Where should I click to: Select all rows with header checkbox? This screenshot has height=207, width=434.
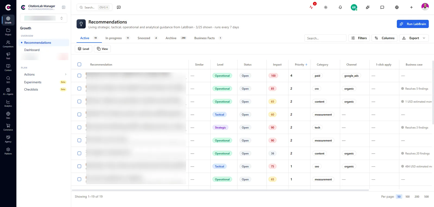(79, 64)
